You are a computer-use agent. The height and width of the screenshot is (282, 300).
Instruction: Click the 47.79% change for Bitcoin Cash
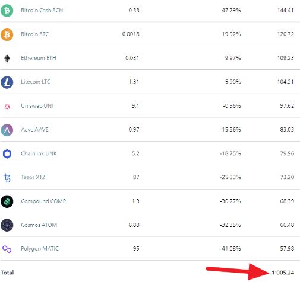tap(231, 11)
